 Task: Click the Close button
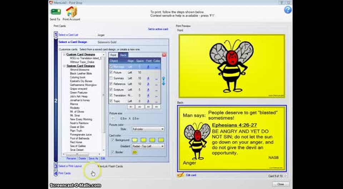click(281, 184)
